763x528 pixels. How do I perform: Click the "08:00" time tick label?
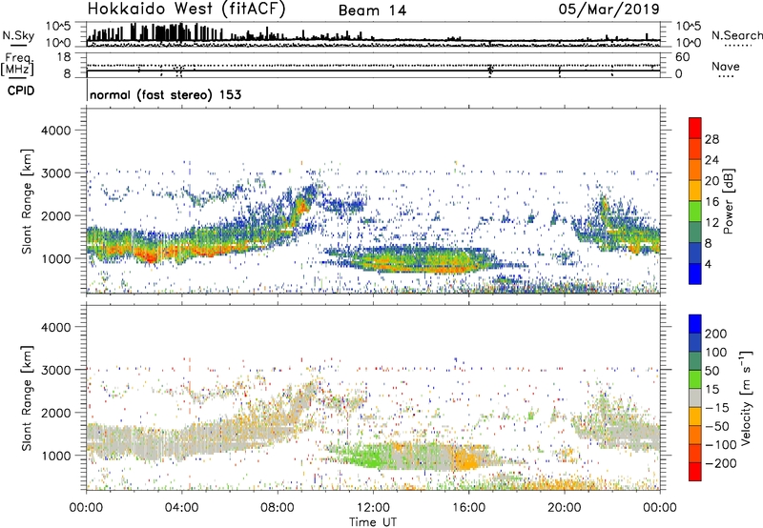pyautogui.click(x=278, y=508)
